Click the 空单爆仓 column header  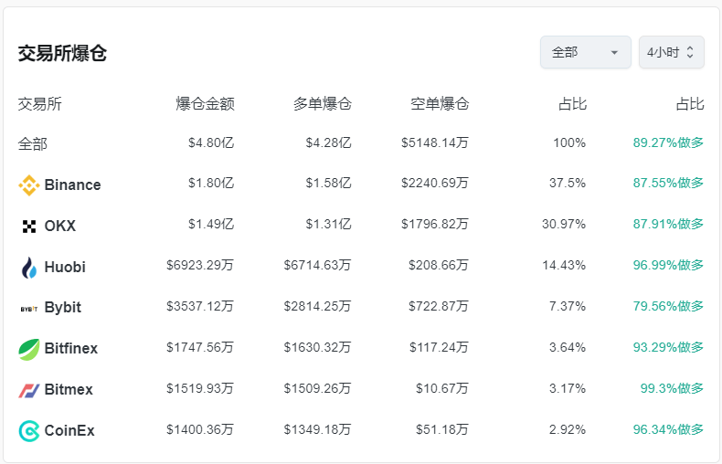pyautogui.click(x=439, y=104)
